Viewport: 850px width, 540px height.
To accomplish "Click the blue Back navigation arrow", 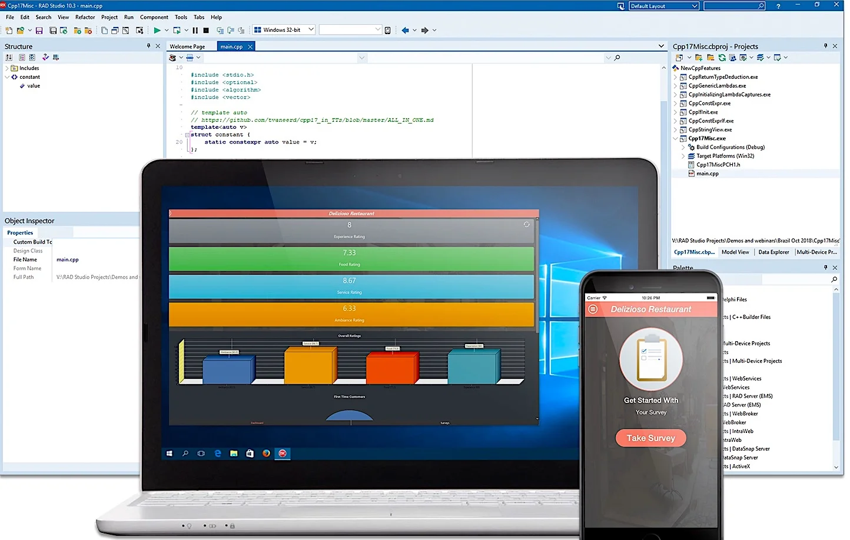I will click(405, 30).
